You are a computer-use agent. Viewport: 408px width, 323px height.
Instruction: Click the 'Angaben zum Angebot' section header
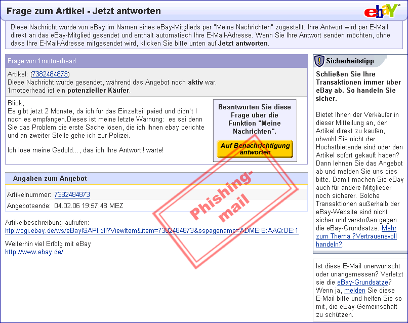click(156, 179)
